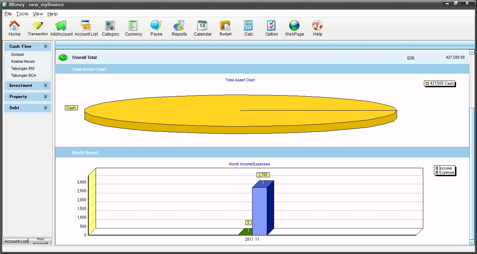Open the Tools menu
The width and height of the screenshot is (477, 254).
(22, 14)
